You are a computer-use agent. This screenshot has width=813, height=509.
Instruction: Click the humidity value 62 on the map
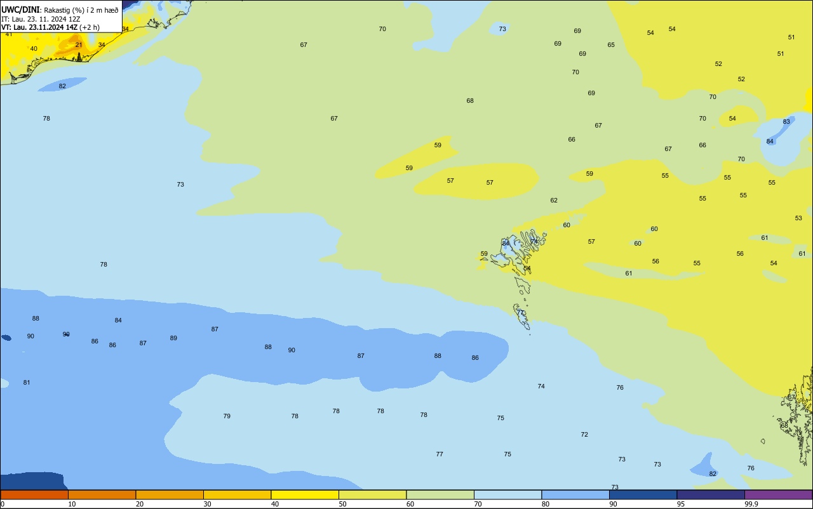pos(554,200)
